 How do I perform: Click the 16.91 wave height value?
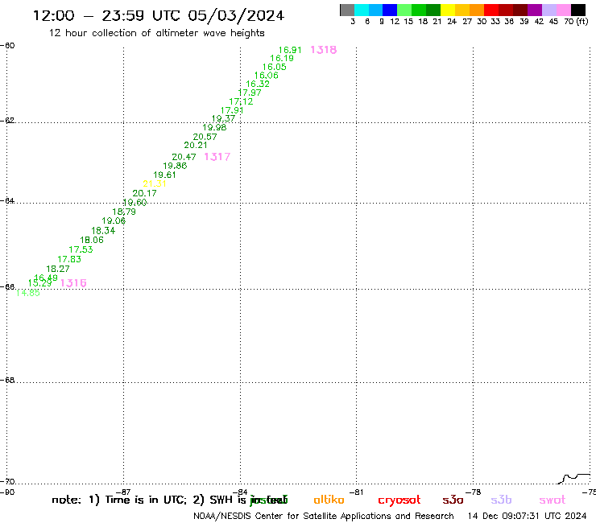[x=290, y=50]
